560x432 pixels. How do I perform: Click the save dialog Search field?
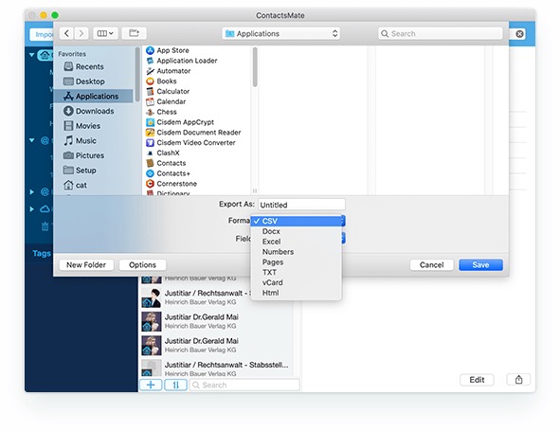click(x=440, y=33)
